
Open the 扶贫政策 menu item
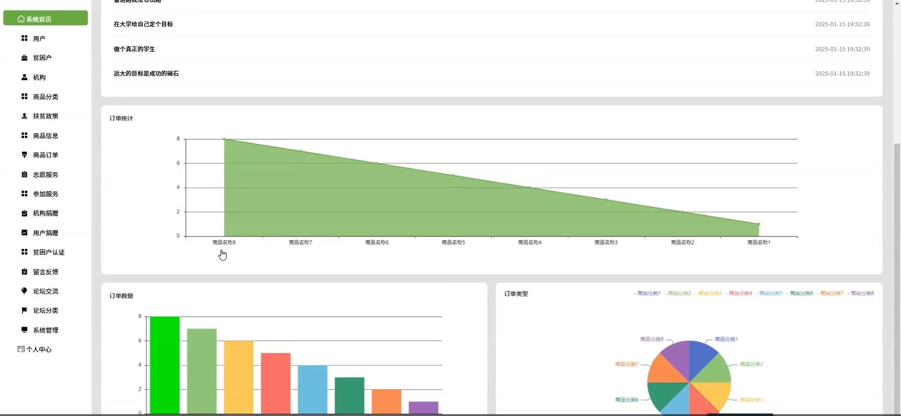(45, 116)
